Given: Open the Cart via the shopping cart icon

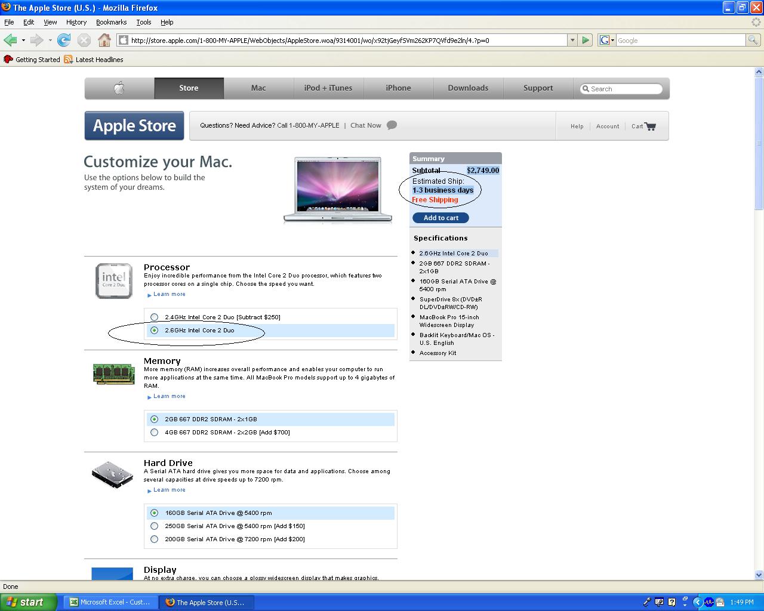Looking at the screenshot, I should 650,126.
